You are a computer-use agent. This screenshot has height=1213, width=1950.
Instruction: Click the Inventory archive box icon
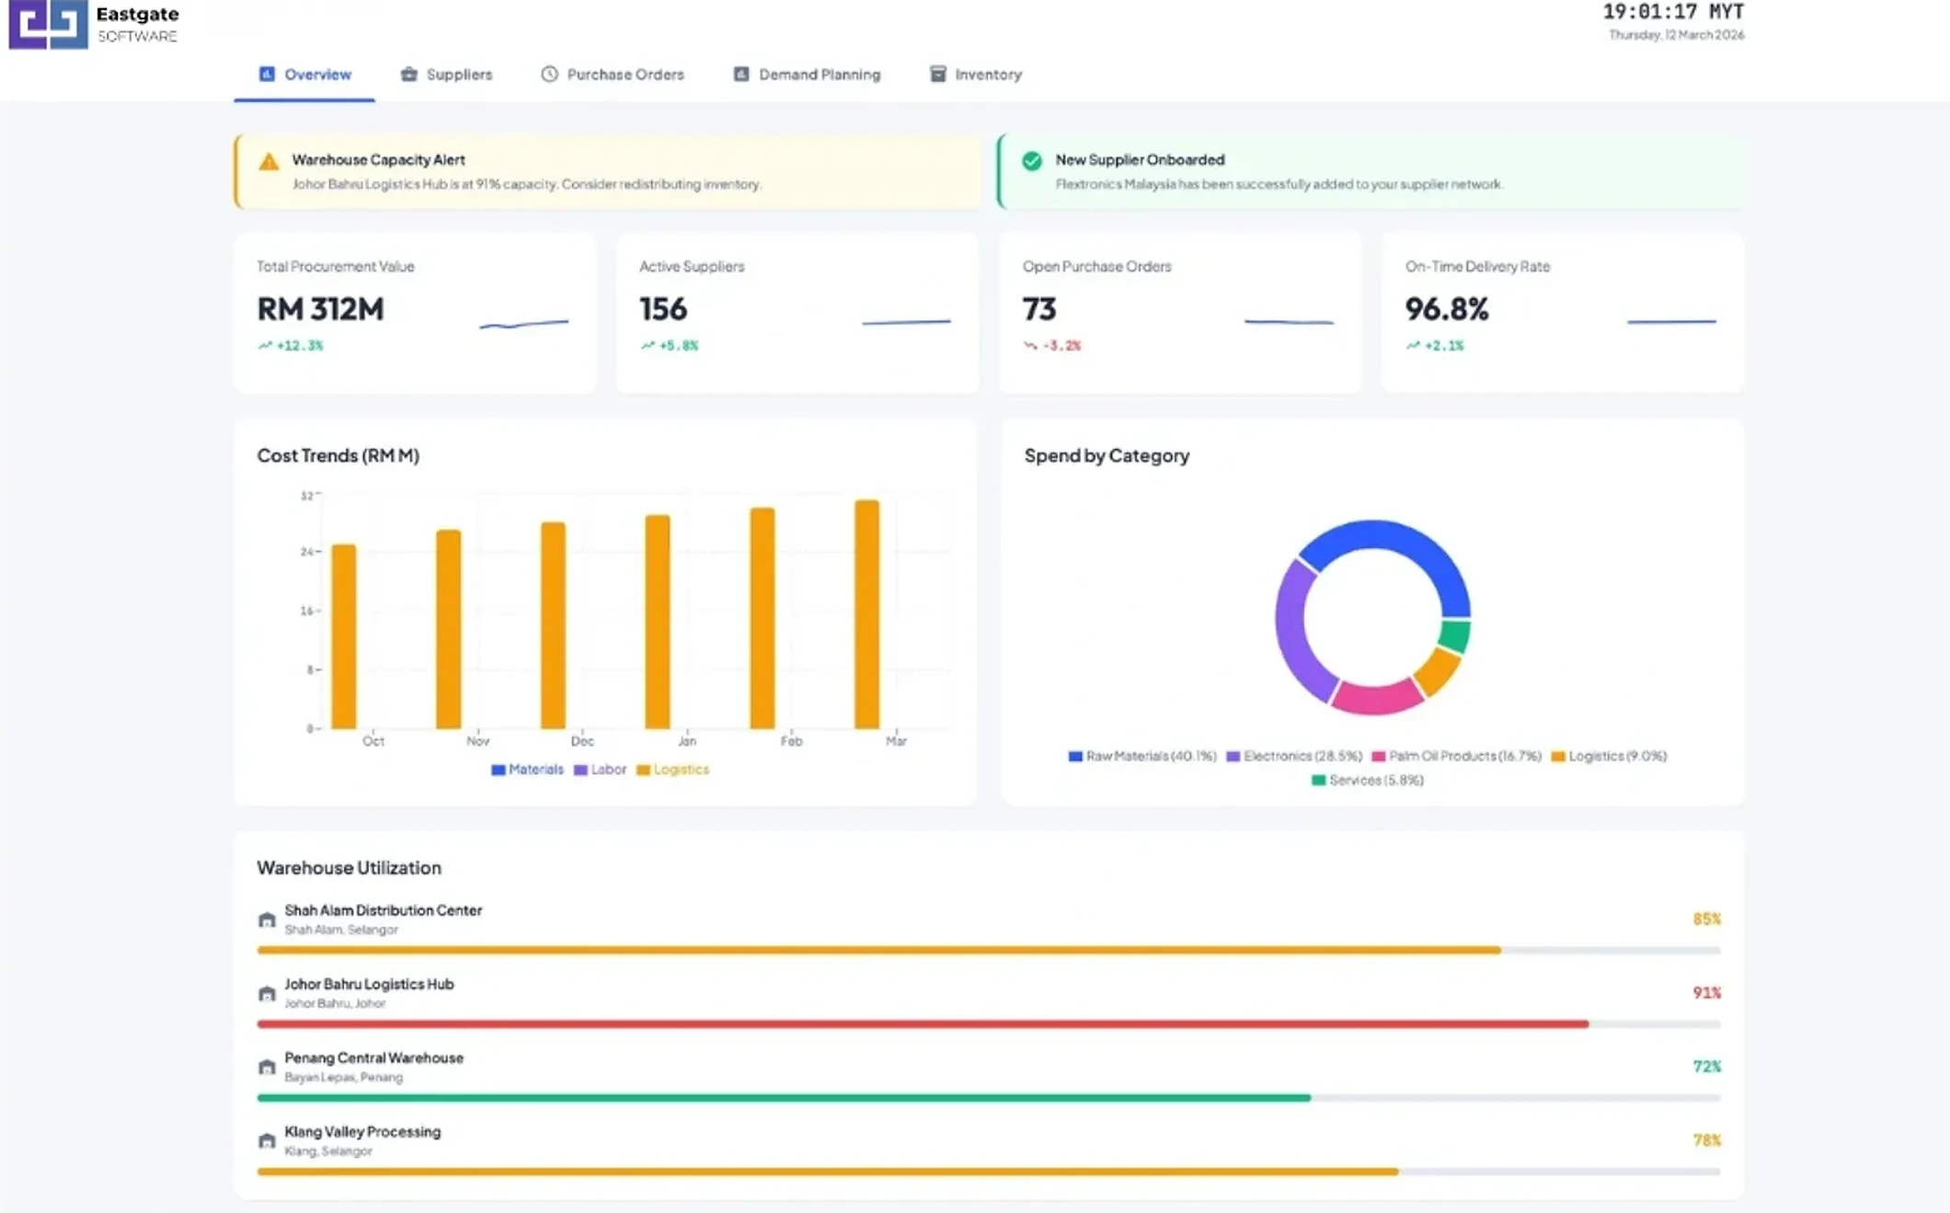pos(937,74)
